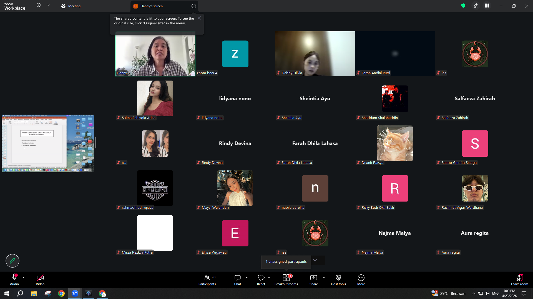Open the Participants panel
The width and height of the screenshot is (533, 299).
[x=207, y=280]
